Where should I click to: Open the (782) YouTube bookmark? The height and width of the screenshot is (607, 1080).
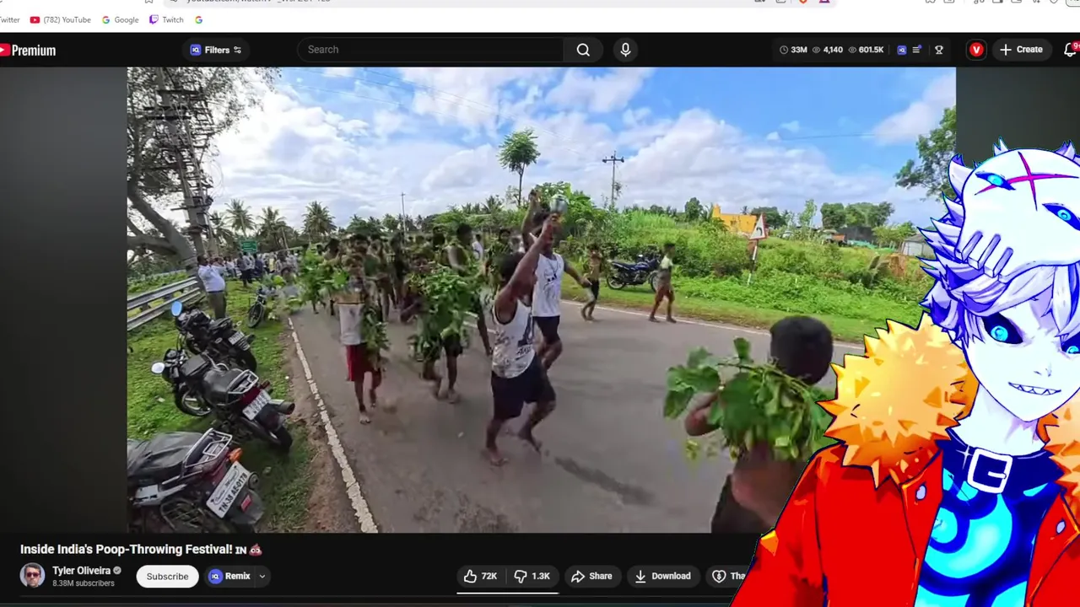[x=60, y=19]
